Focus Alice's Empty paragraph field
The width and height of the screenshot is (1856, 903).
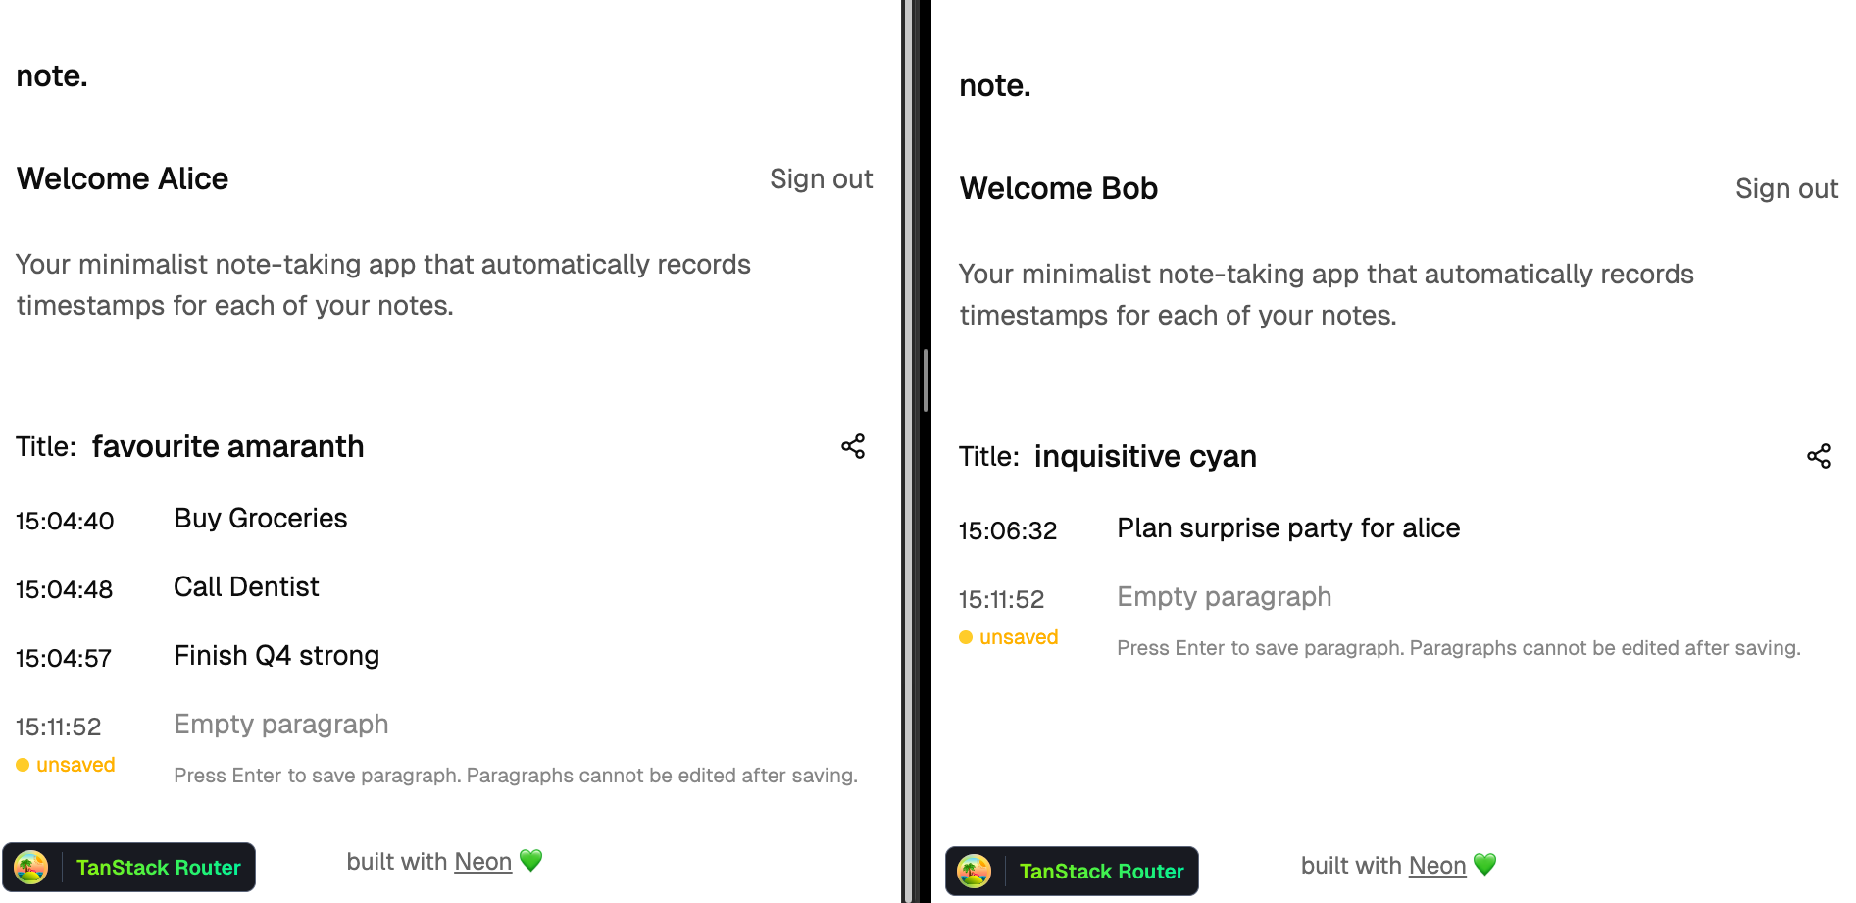point(281,725)
